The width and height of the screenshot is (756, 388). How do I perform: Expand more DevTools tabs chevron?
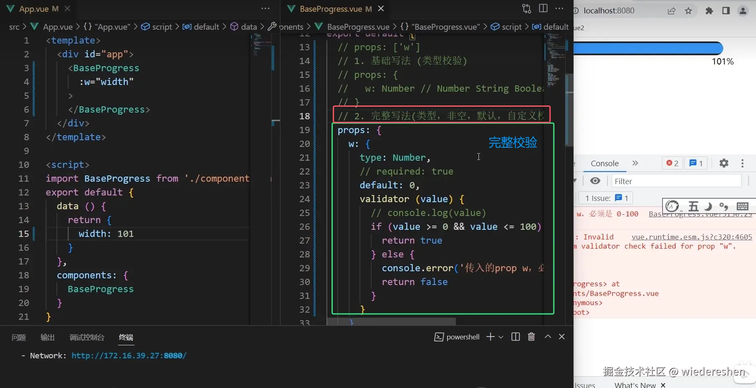pyautogui.click(x=635, y=163)
